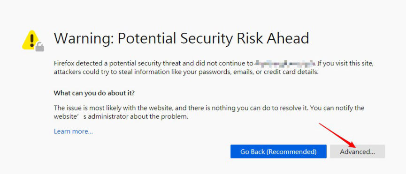Click "administrator about the problem" text
406x174 pixels.
tap(138, 116)
